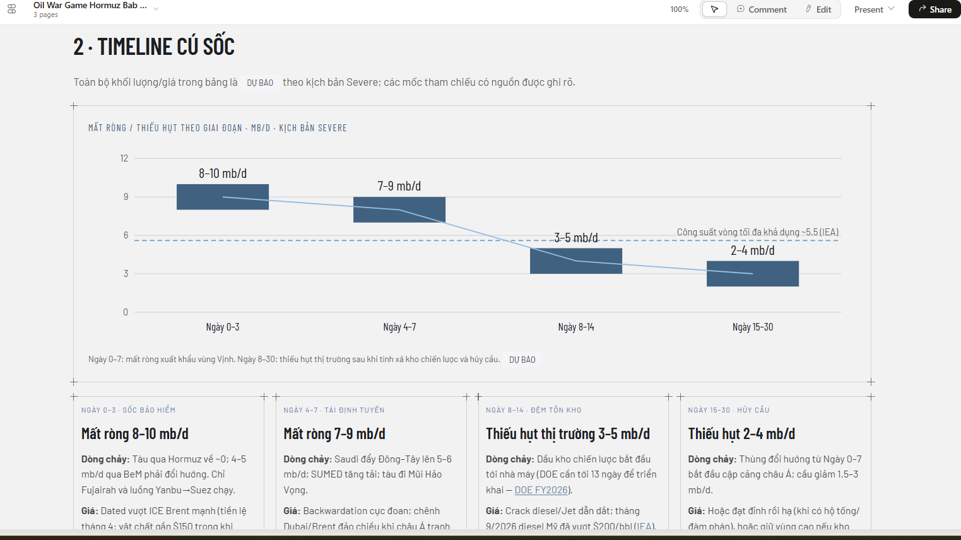
Task: Click card heading Mất ròng 8–10 mb/d
Action: pyautogui.click(x=135, y=434)
